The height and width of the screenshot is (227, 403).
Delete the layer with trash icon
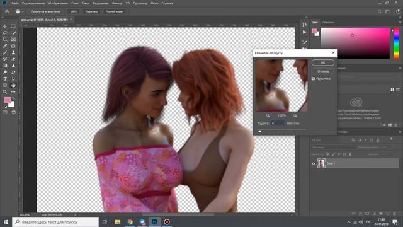(395, 214)
